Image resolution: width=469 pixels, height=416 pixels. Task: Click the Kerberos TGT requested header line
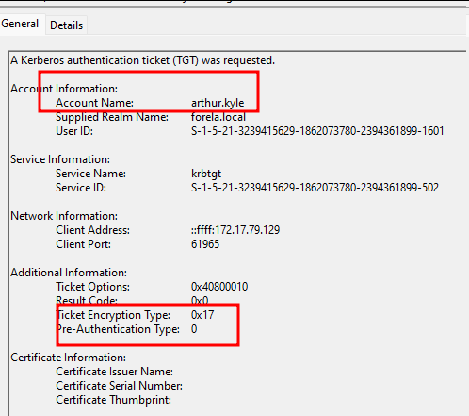coord(142,60)
